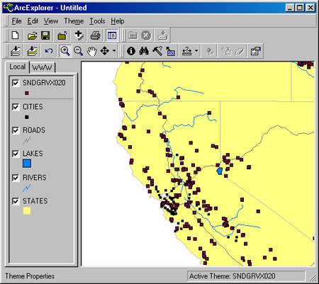This screenshot has height=284, width=319.
Task: Select the LAKES theme name
Action: (33, 154)
